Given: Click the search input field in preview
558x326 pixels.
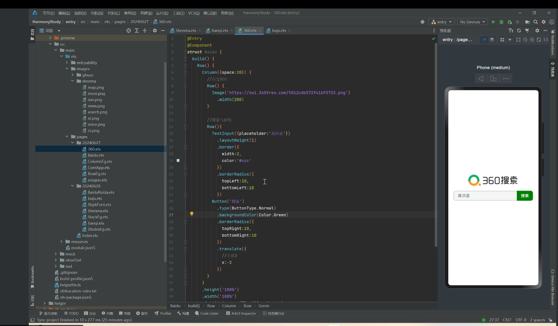Looking at the screenshot, I should (485, 196).
